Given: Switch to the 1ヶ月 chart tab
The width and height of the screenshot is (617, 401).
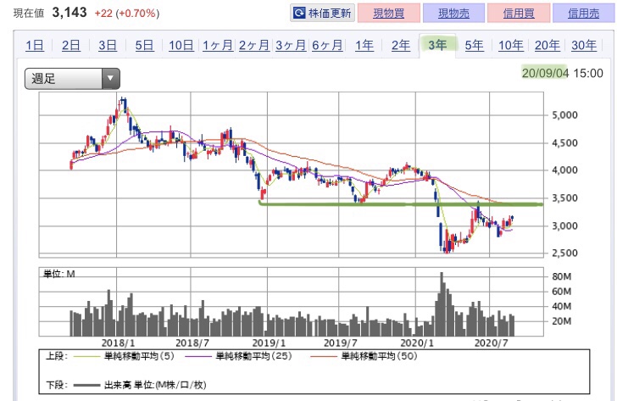Looking at the screenshot, I should pos(218,45).
